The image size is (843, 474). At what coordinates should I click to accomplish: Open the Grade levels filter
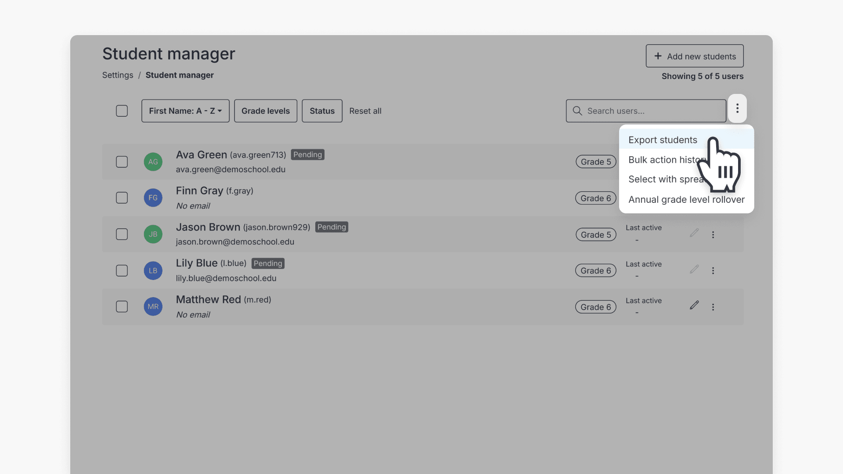[265, 111]
